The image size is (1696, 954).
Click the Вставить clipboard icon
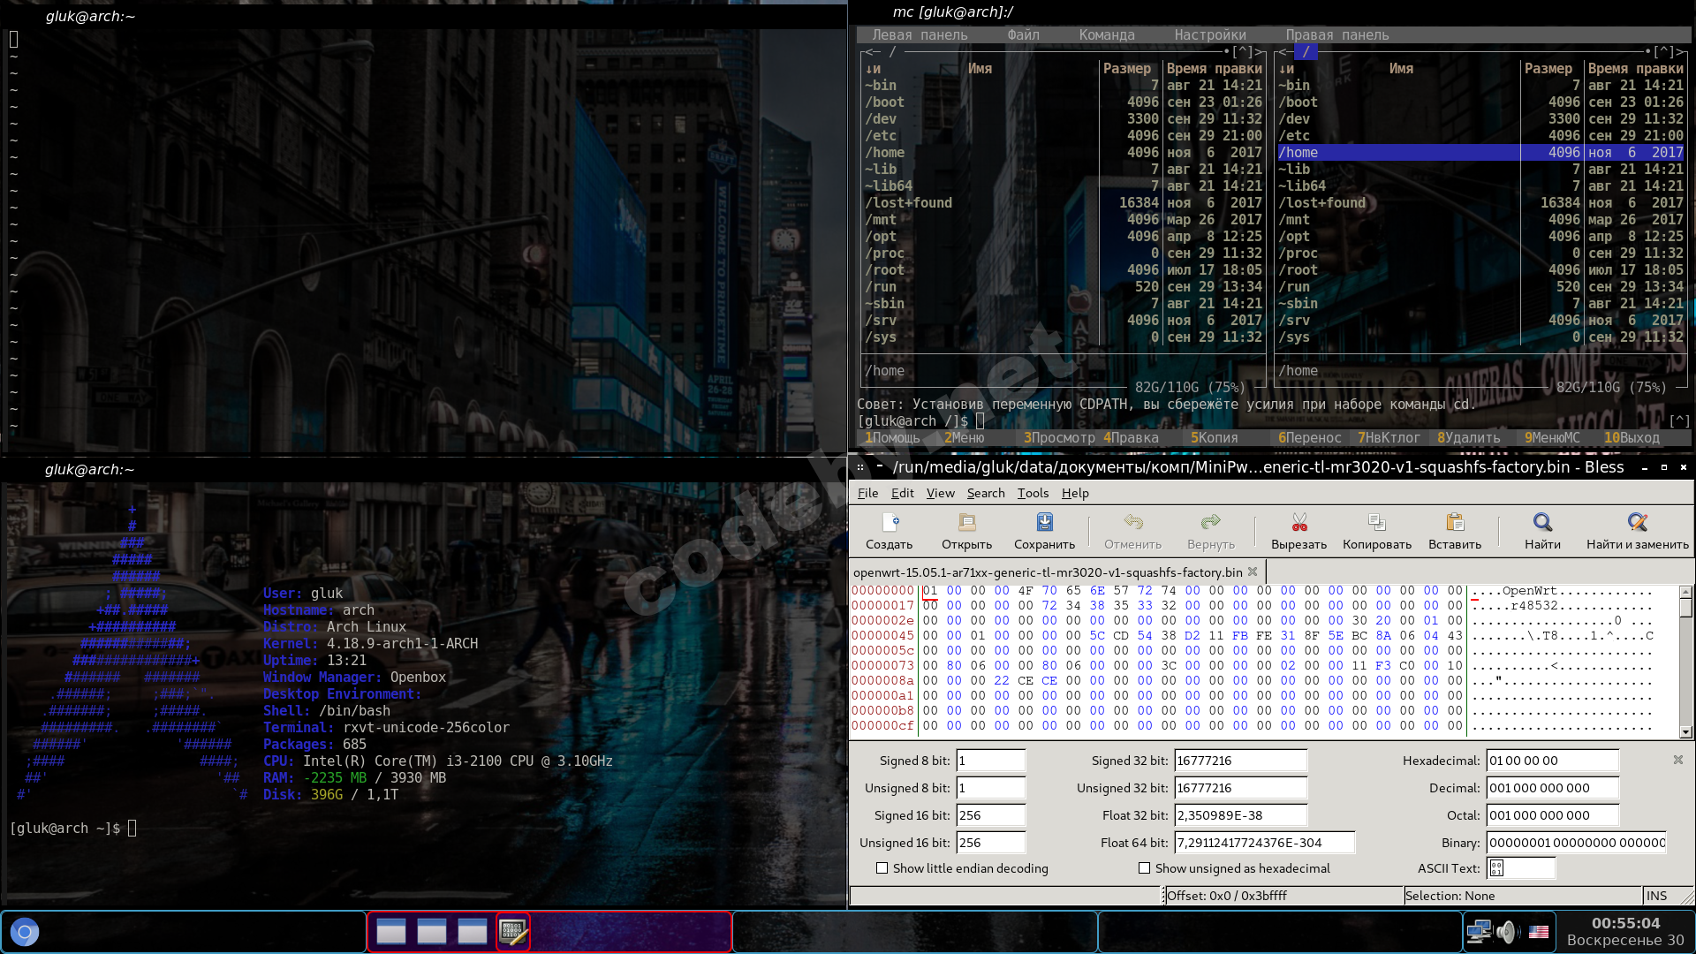1455,523
